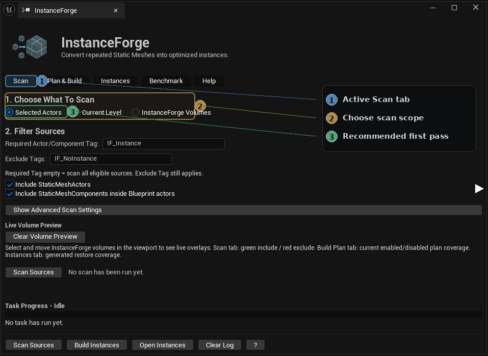This screenshot has width=488, height=356.
Task: Click the 'Live Volume Preview' heading
Action: point(33,225)
